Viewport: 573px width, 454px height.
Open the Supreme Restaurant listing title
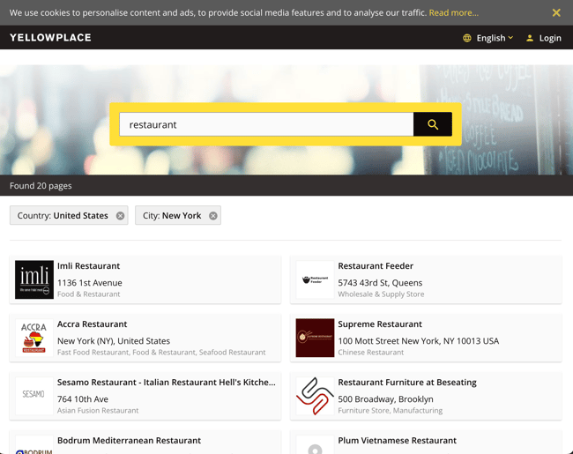point(379,324)
